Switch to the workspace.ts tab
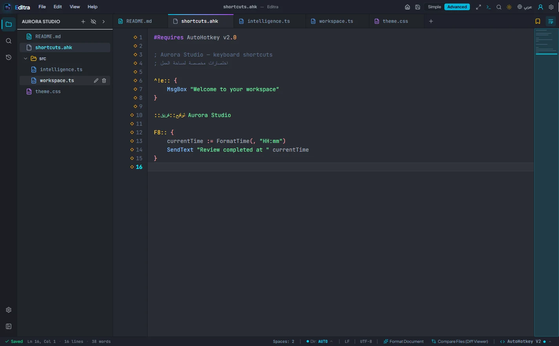Image resolution: width=559 pixels, height=346 pixels. coord(337,21)
